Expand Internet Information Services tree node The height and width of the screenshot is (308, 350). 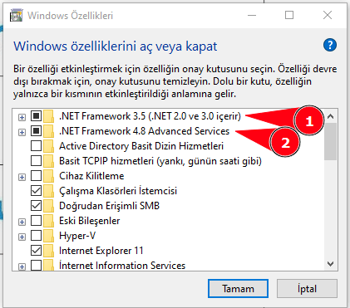(x=22, y=266)
